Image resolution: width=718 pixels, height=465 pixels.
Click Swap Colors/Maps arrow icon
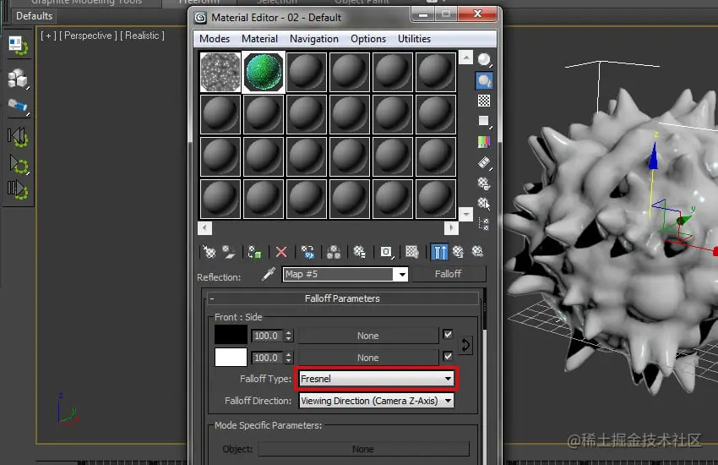point(465,346)
